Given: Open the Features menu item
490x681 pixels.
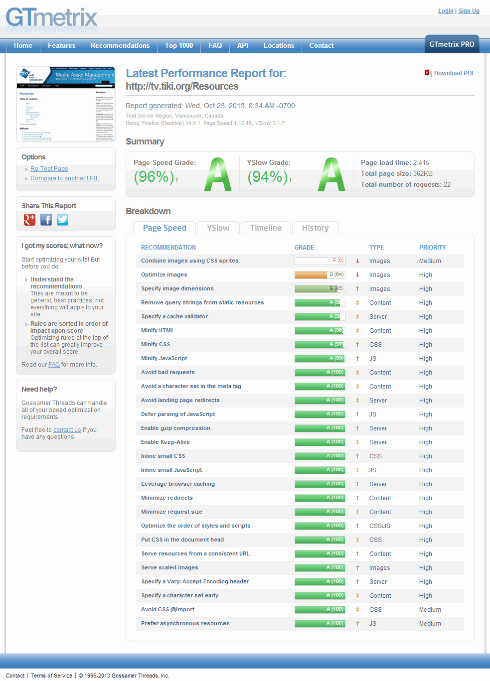Looking at the screenshot, I should click(62, 45).
